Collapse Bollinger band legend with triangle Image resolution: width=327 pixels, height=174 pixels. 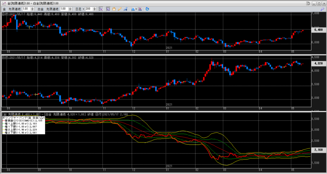(41, 118)
